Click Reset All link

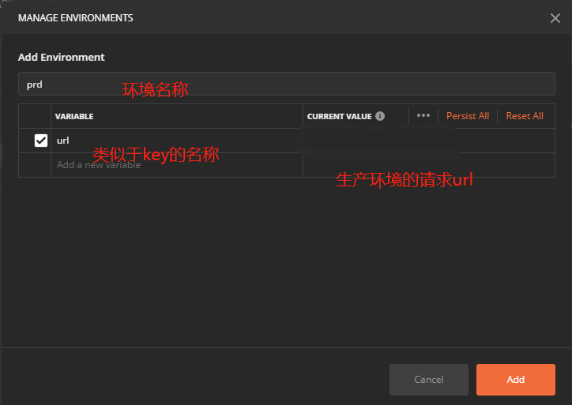coord(525,116)
